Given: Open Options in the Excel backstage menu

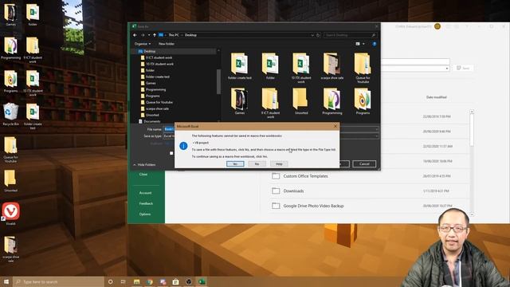Looking at the screenshot, I should tap(145, 214).
